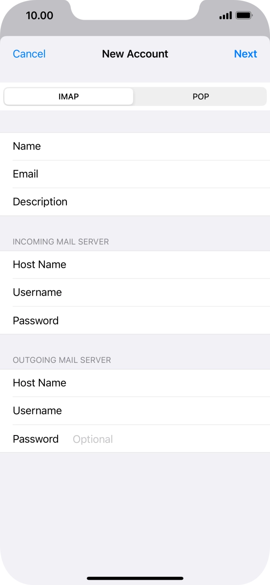Switch to the POP tab
Image resolution: width=270 pixels, height=585 pixels.
(x=201, y=96)
